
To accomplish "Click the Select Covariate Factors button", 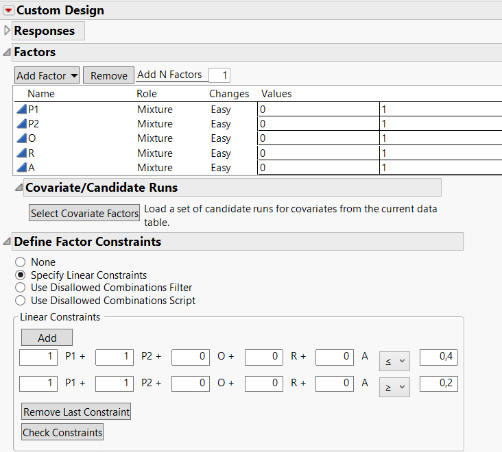I will tap(84, 213).
